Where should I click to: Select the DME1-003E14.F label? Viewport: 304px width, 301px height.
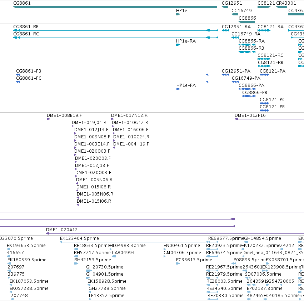click(x=92, y=144)
